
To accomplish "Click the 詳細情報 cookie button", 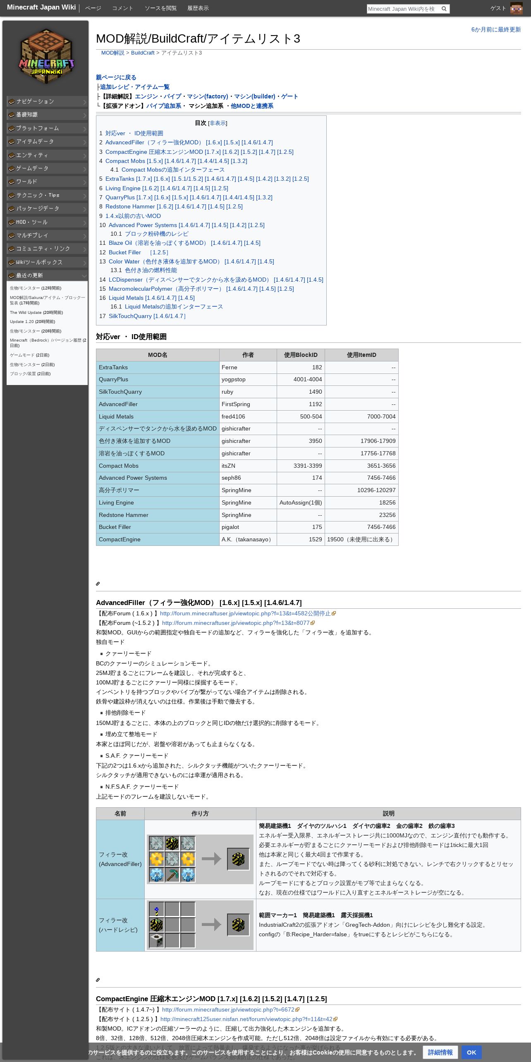I will tap(440, 1052).
